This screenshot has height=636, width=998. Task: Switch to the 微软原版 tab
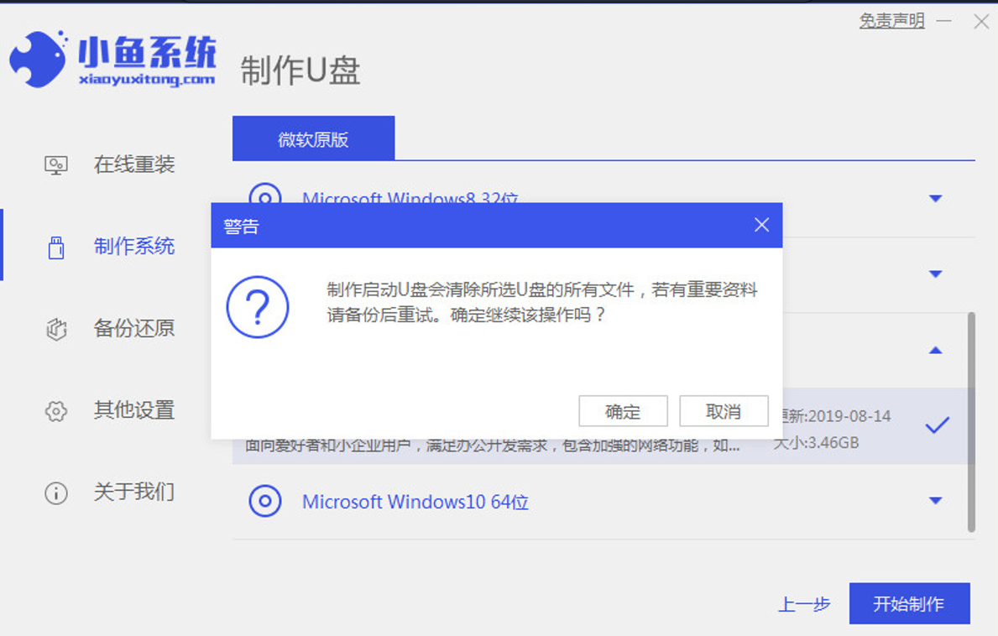click(313, 139)
